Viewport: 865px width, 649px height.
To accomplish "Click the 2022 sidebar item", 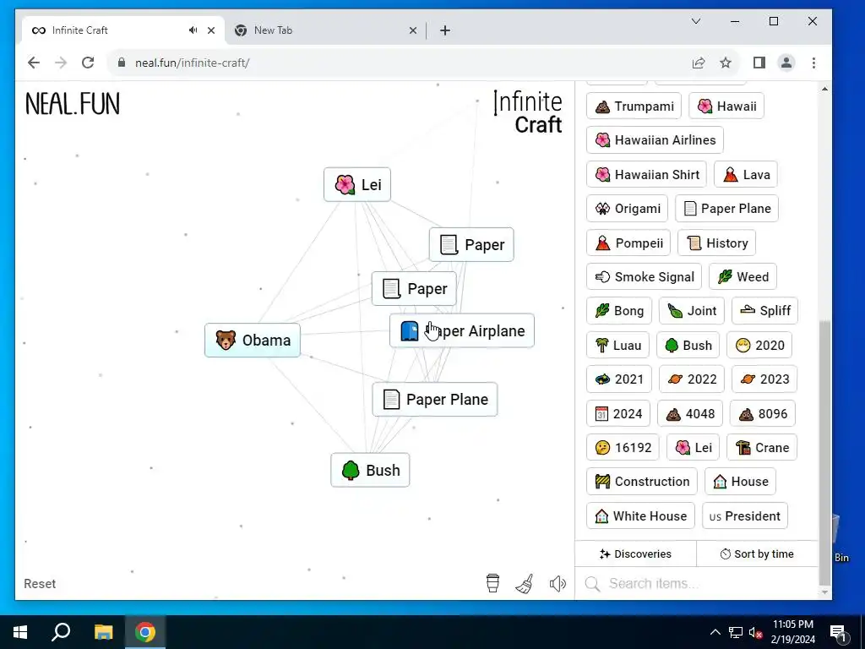I will (x=692, y=379).
